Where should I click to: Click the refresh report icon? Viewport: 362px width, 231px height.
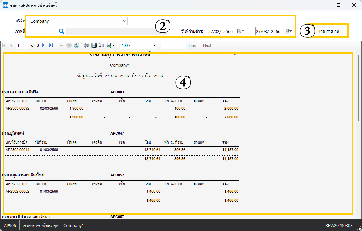(77, 45)
